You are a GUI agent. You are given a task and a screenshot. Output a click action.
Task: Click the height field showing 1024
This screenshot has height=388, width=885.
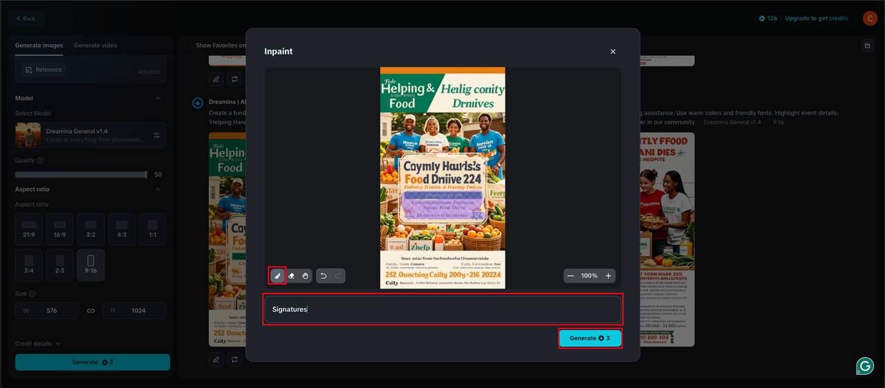pyautogui.click(x=135, y=311)
